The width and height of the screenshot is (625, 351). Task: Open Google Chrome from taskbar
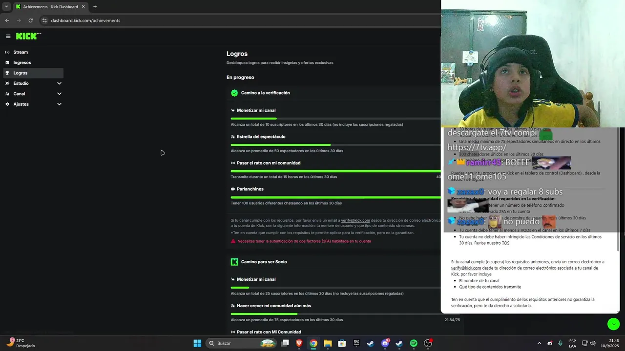coord(313,343)
